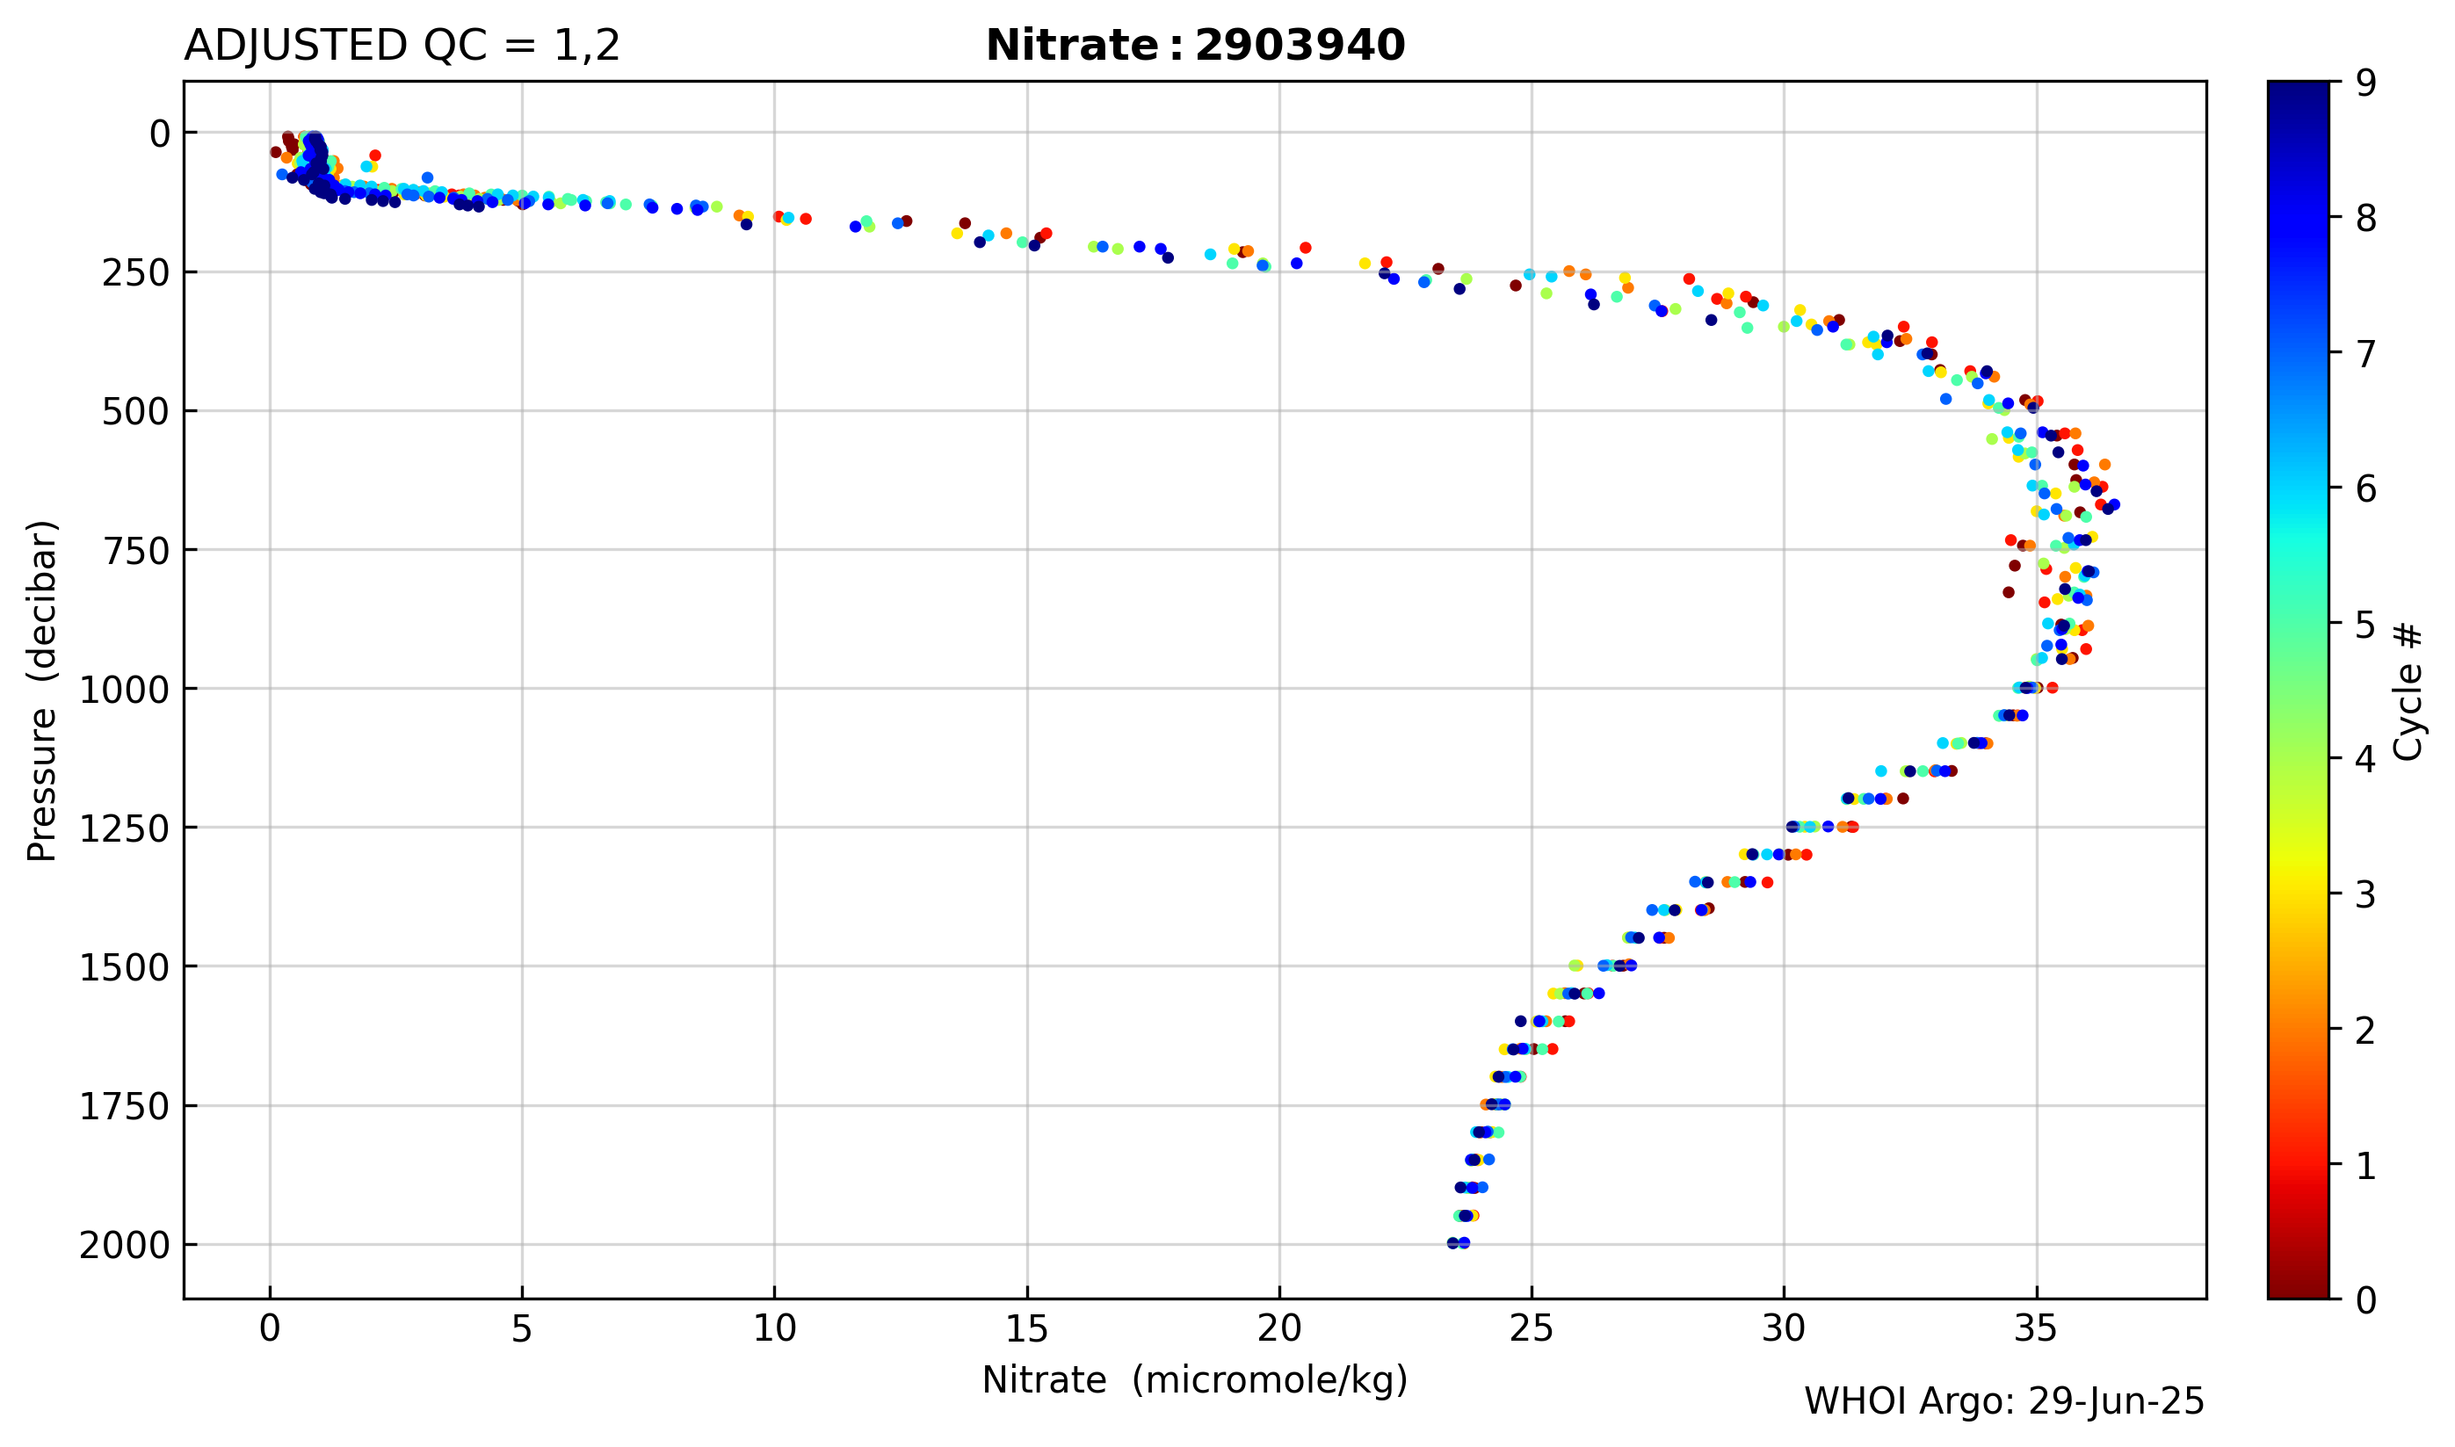Click colorbar tick label 7

click(x=2366, y=353)
